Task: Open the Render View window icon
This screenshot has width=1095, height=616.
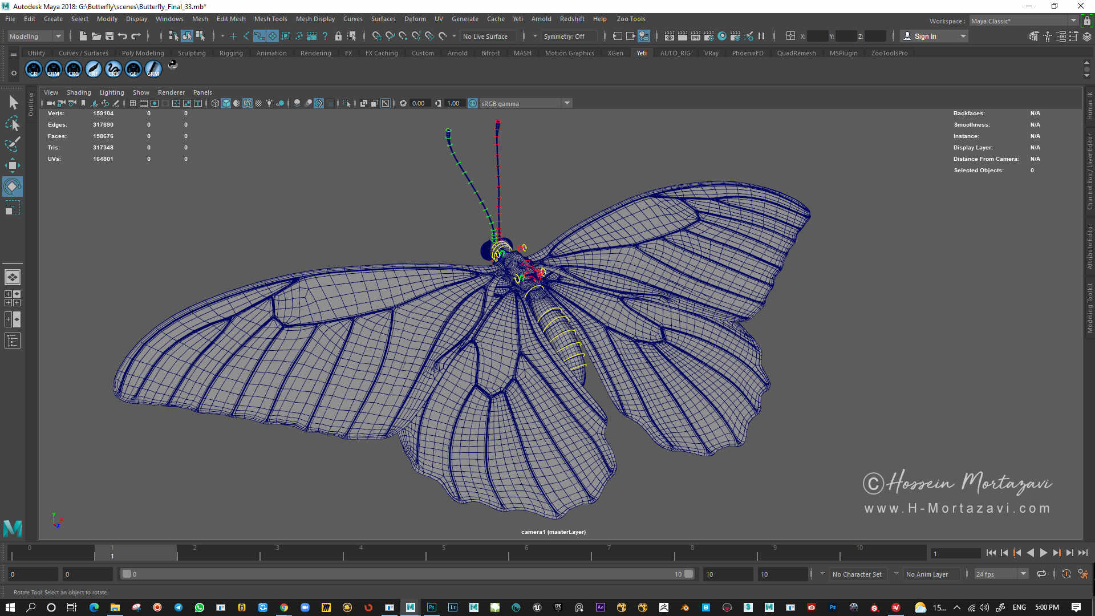Action: [x=670, y=36]
